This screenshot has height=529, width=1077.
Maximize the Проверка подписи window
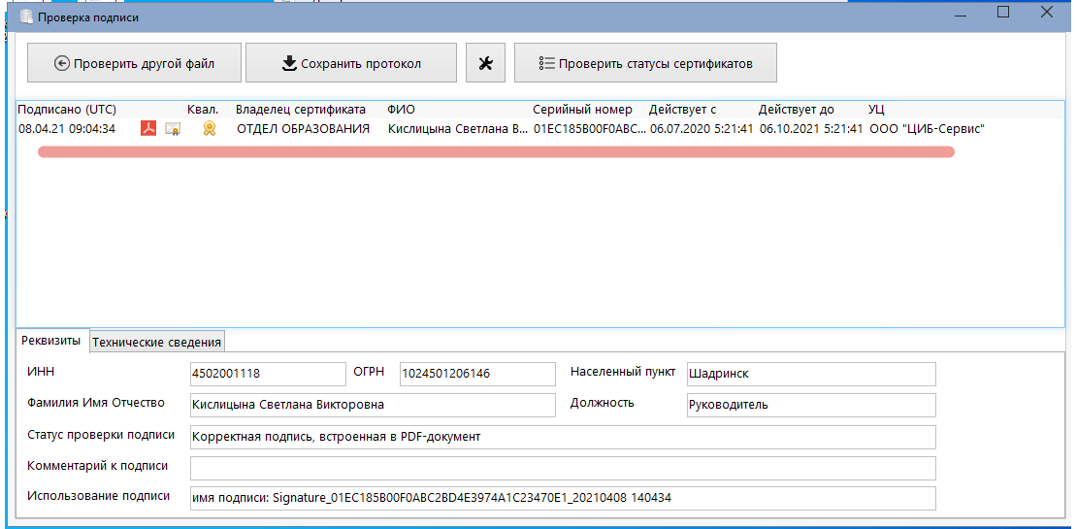click(x=1003, y=13)
